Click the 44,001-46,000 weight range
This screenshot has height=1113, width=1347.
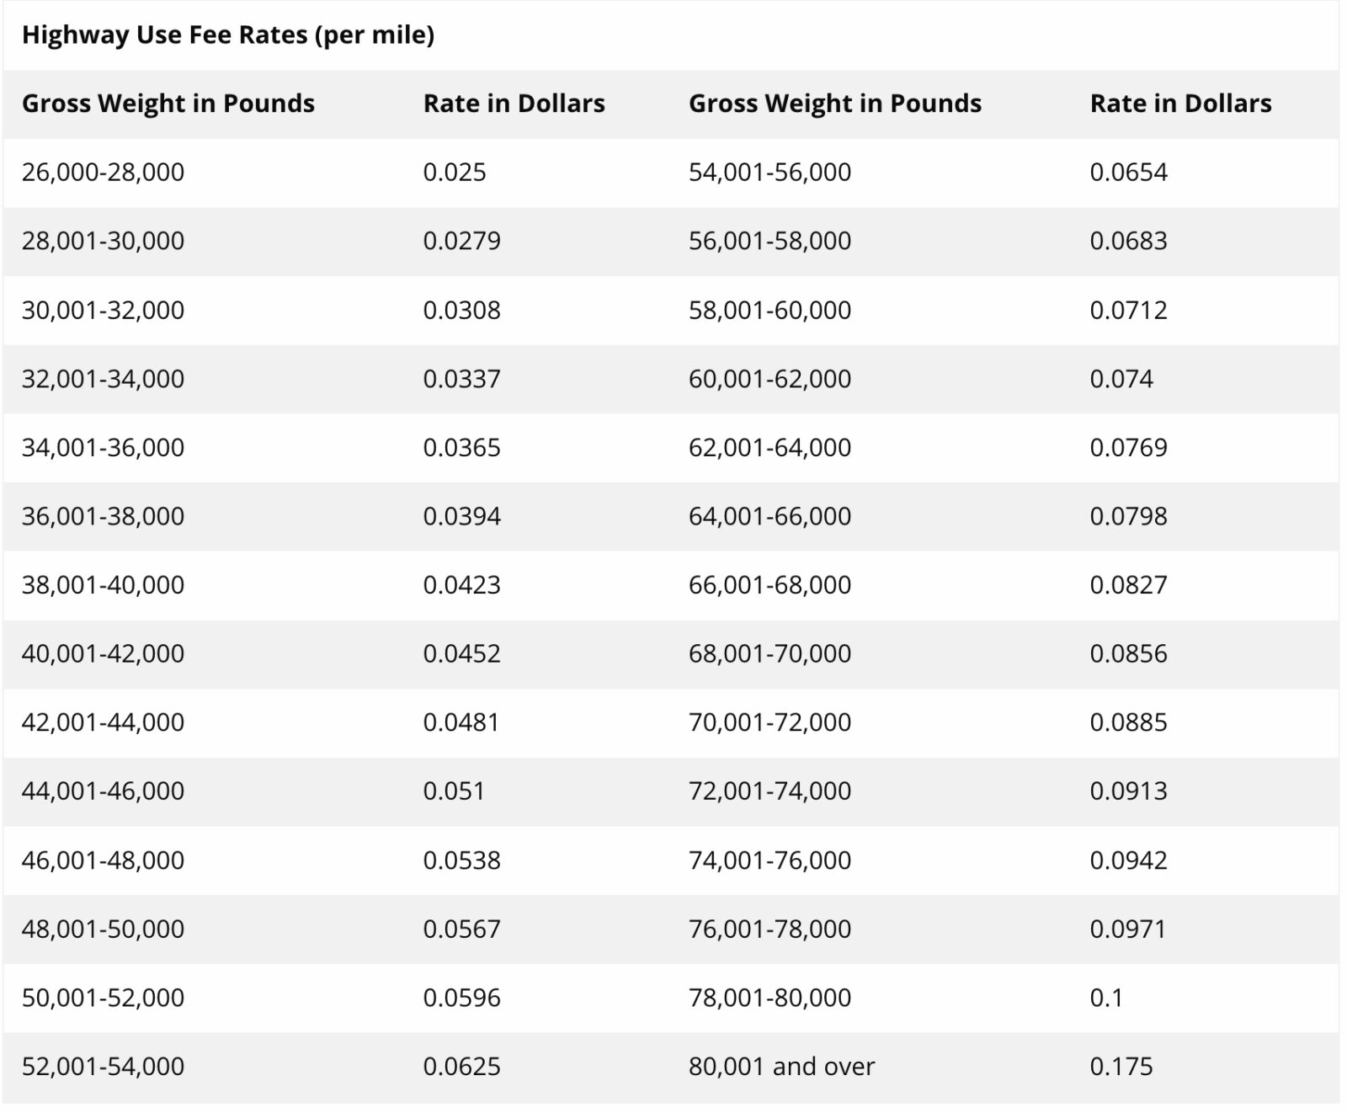point(103,791)
